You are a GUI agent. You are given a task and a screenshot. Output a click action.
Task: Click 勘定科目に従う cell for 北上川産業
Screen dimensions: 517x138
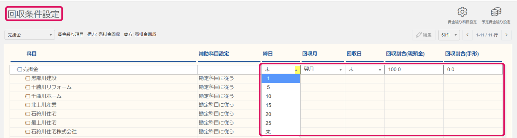(x=229, y=105)
